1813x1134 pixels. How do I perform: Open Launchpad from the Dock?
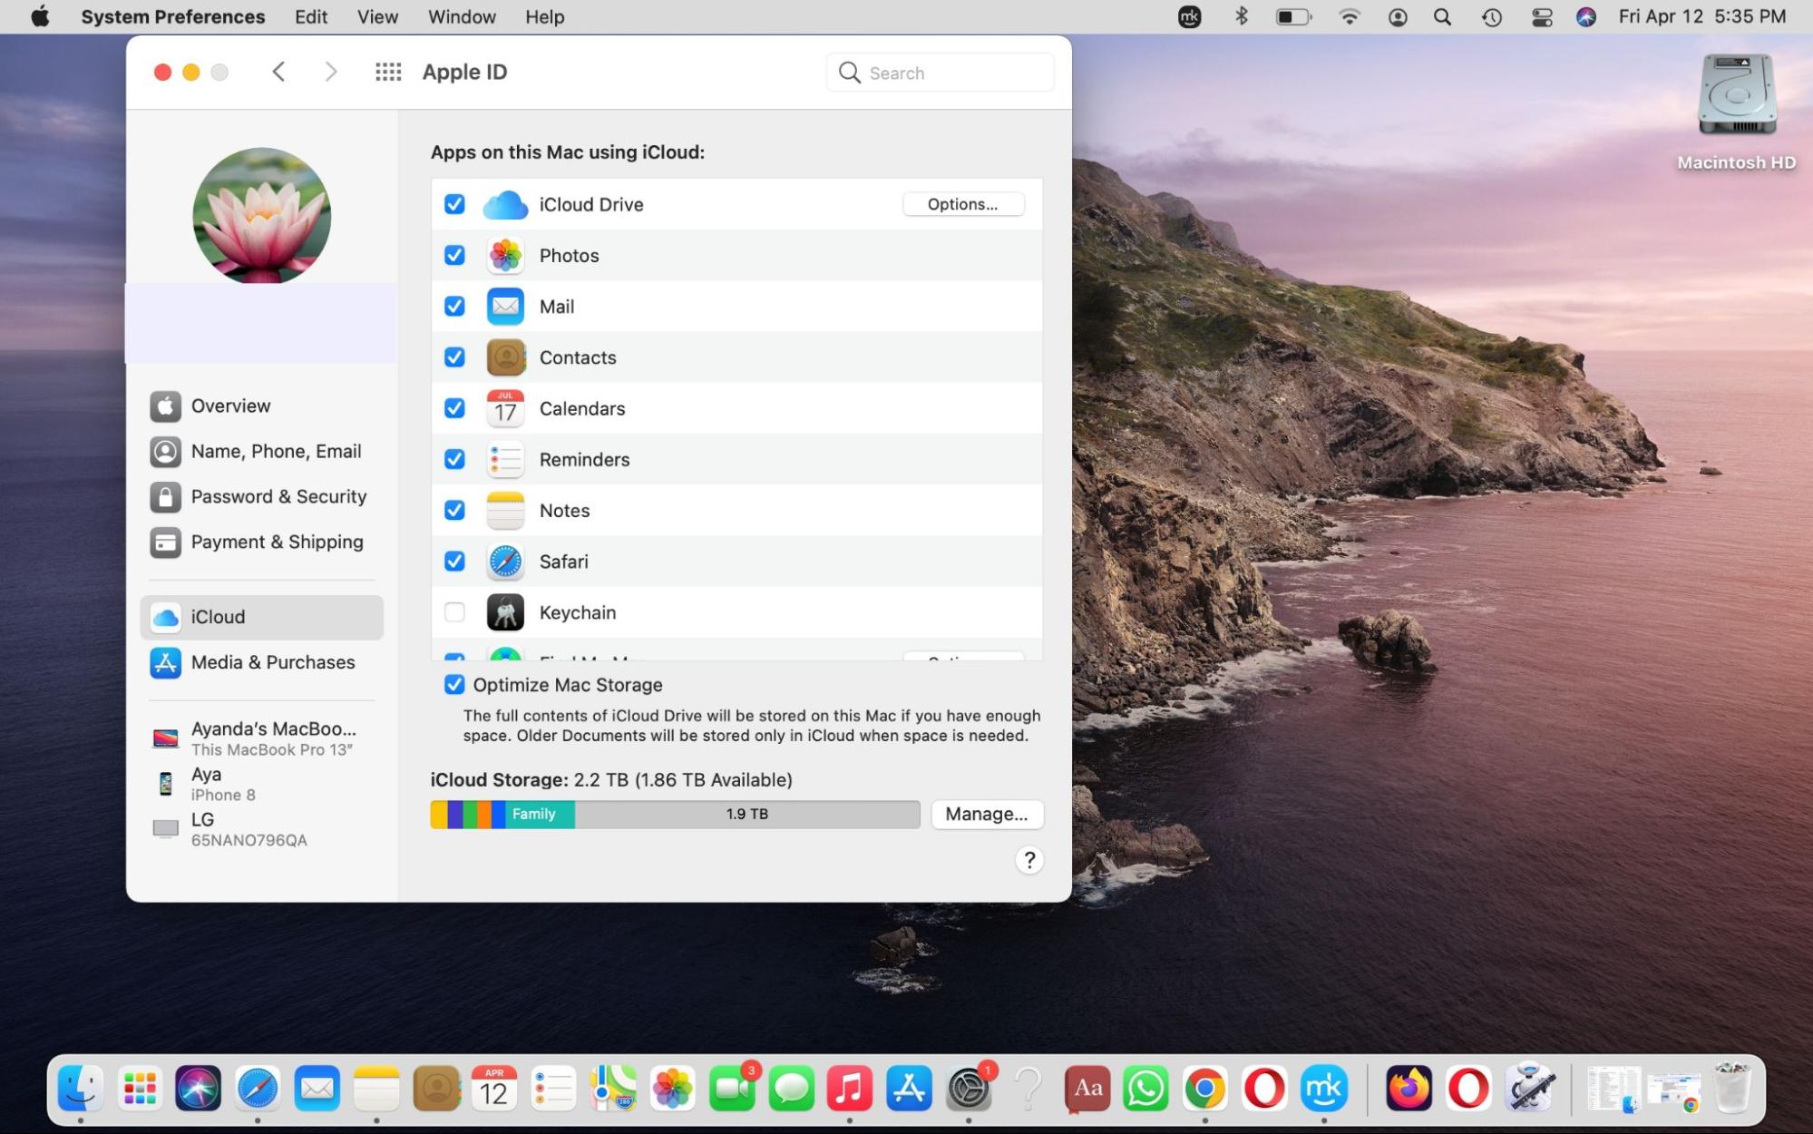[140, 1088]
